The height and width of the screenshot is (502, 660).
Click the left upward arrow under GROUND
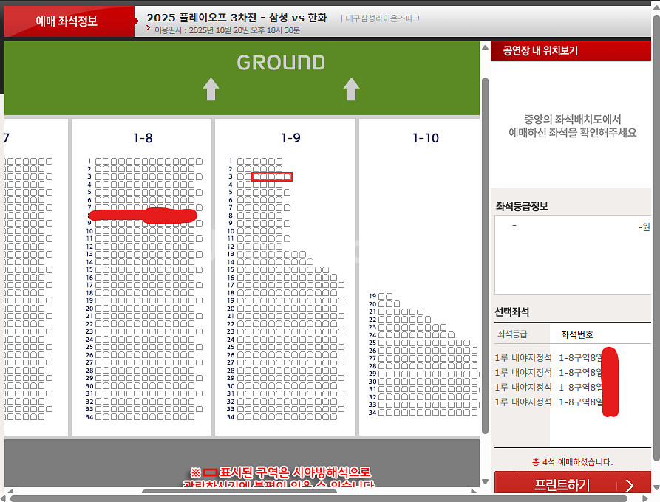click(x=211, y=89)
